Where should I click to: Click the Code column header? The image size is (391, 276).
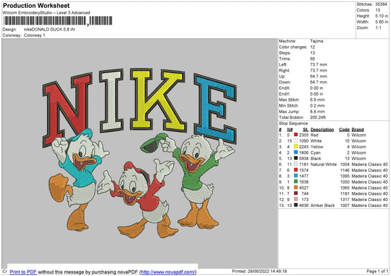coord(344,130)
